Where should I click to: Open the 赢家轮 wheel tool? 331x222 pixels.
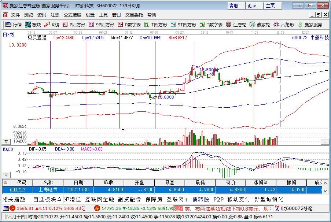pos(260,25)
